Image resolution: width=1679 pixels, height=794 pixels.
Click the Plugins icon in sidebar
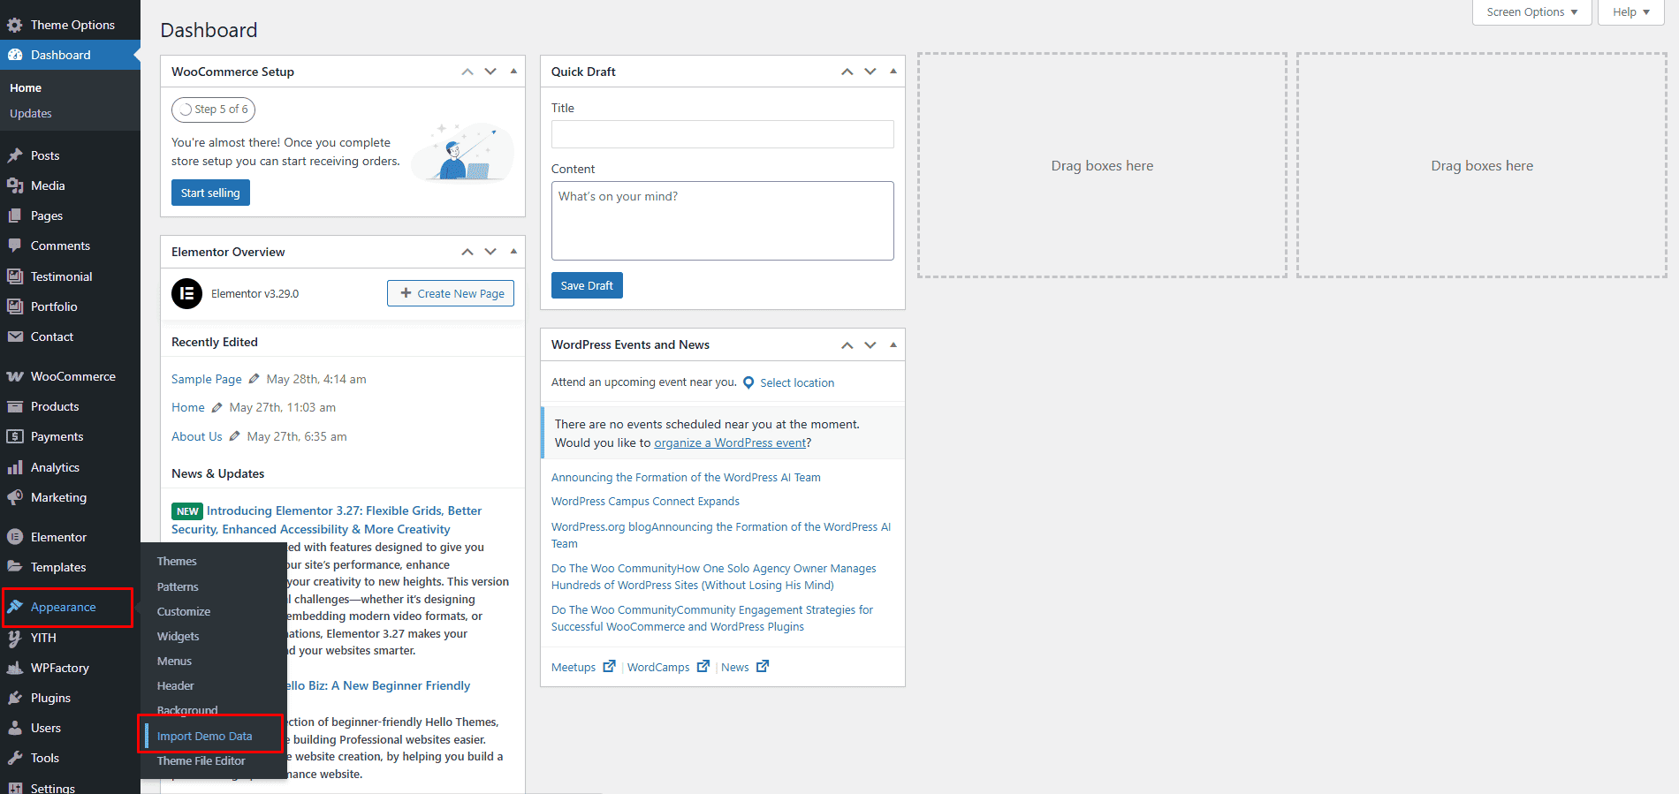(15, 698)
